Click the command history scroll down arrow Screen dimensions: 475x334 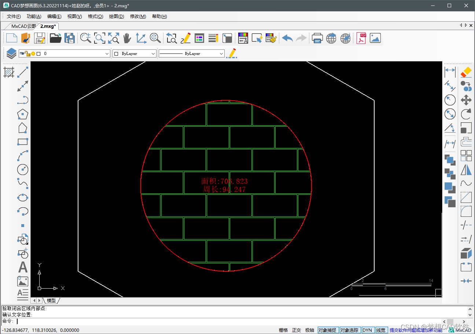point(471,315)
